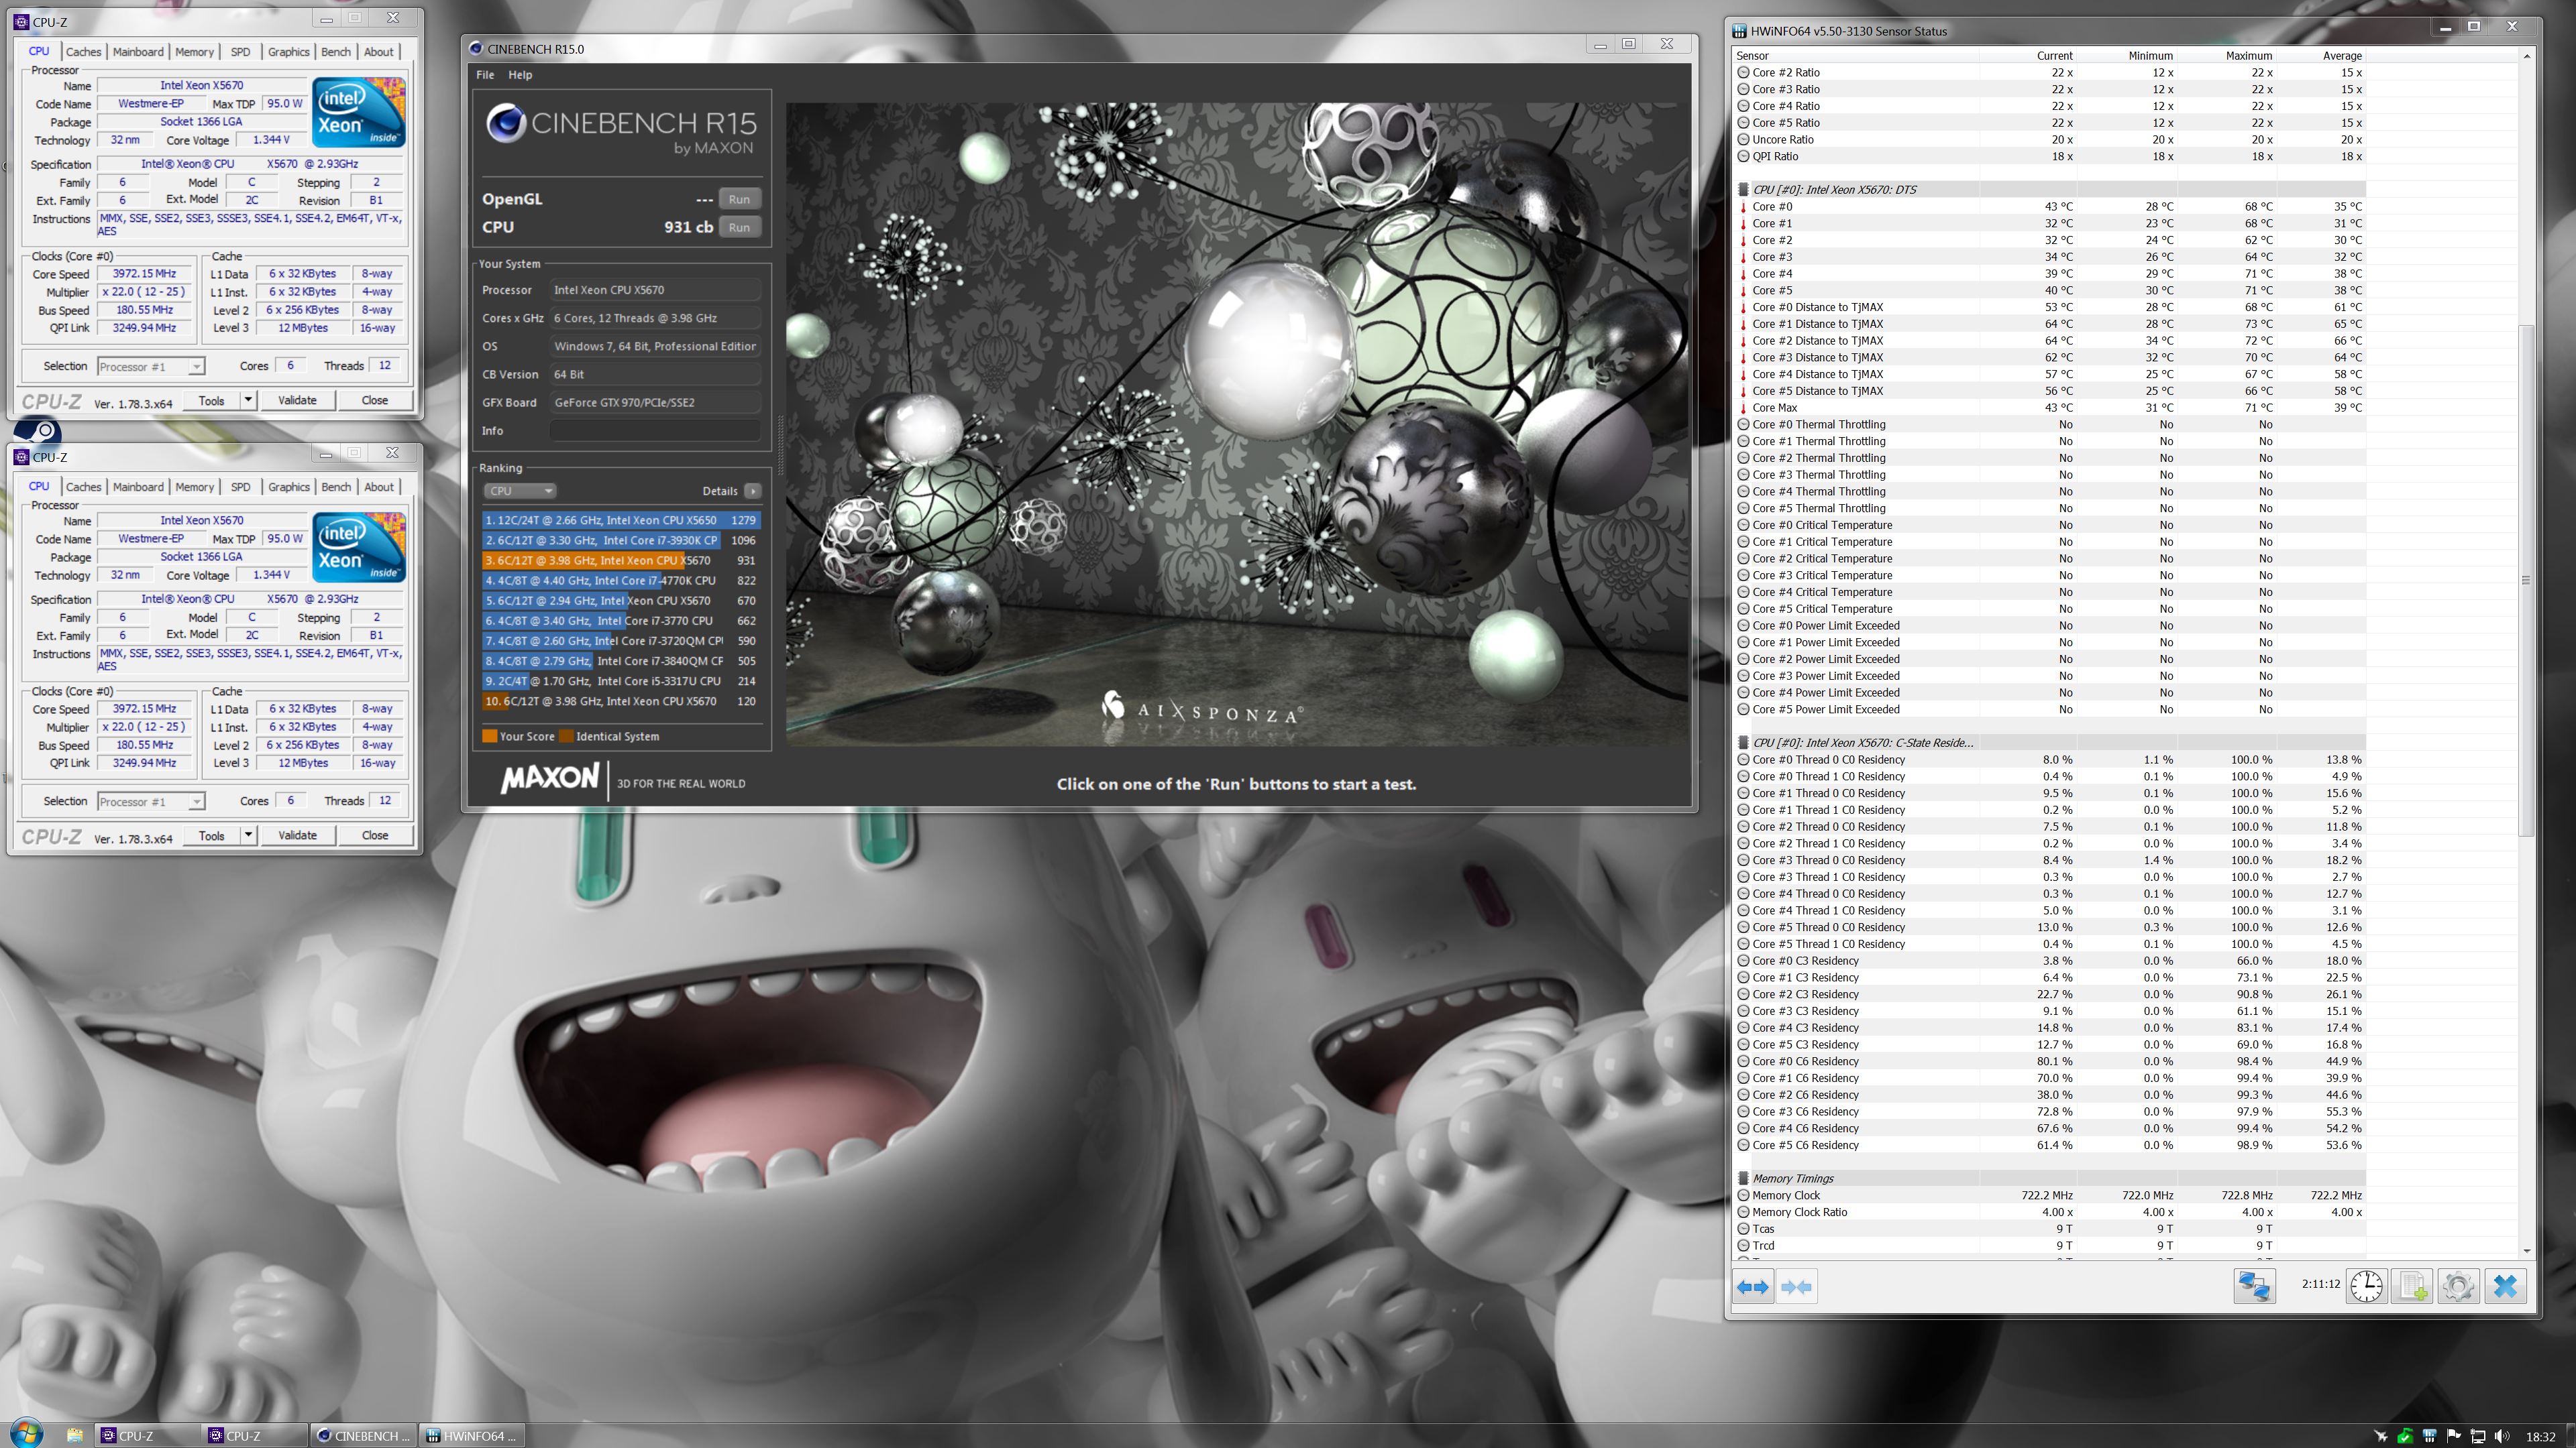The width and height of the screenshot is (2576, 1448).
Task: Click network tray icon
Action: pos(2478,1437)
